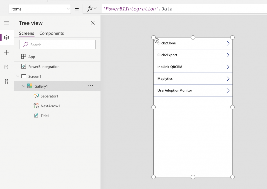Open the Tree view panel icon
This screenshot has width=267, height=189.
pyautogui.click(x=7, y=37)
